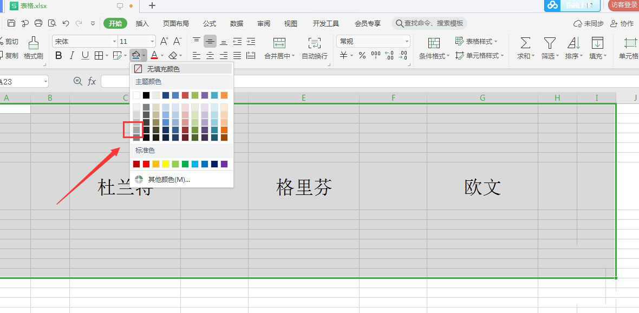
Task: Click the Format Painter (格式刷) icon
Action: 34,43
